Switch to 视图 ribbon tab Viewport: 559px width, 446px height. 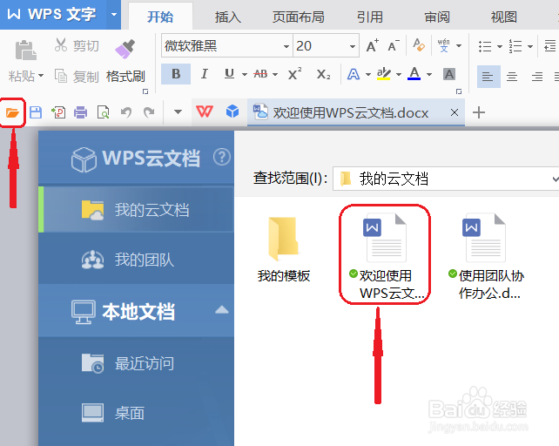[504, 17]
